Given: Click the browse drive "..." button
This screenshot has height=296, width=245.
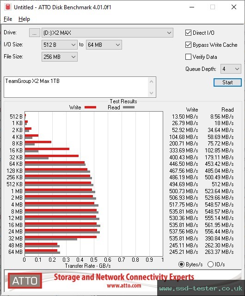Looking at the screenshot, I should [35, 33].
